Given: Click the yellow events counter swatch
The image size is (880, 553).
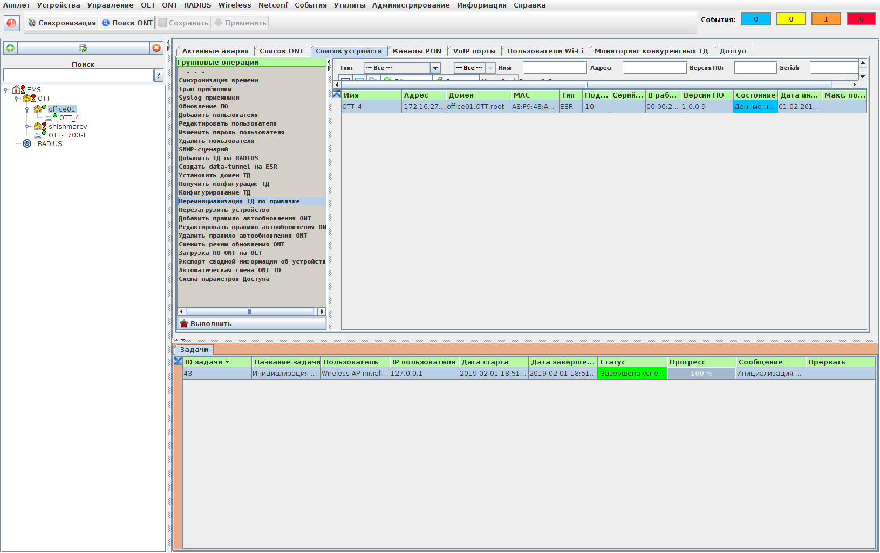Looking at the screenshot, I should 791,19.
